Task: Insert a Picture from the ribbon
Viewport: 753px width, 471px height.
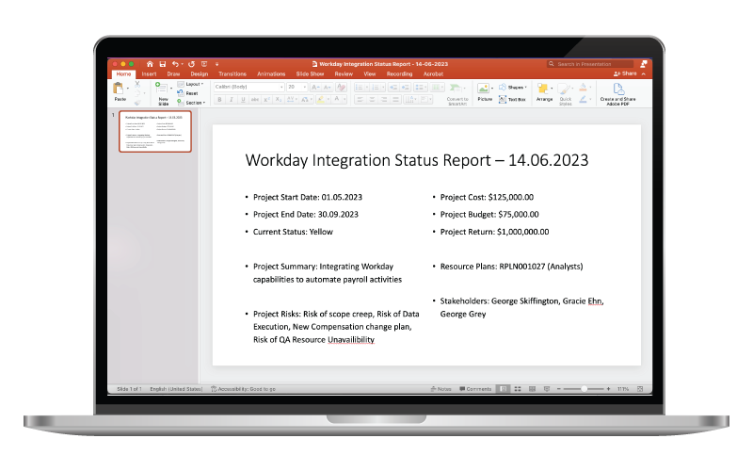Action: (485, 90)
